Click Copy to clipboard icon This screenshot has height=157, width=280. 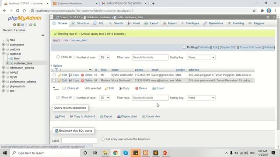pyautogui.click(x=71, y=116)
